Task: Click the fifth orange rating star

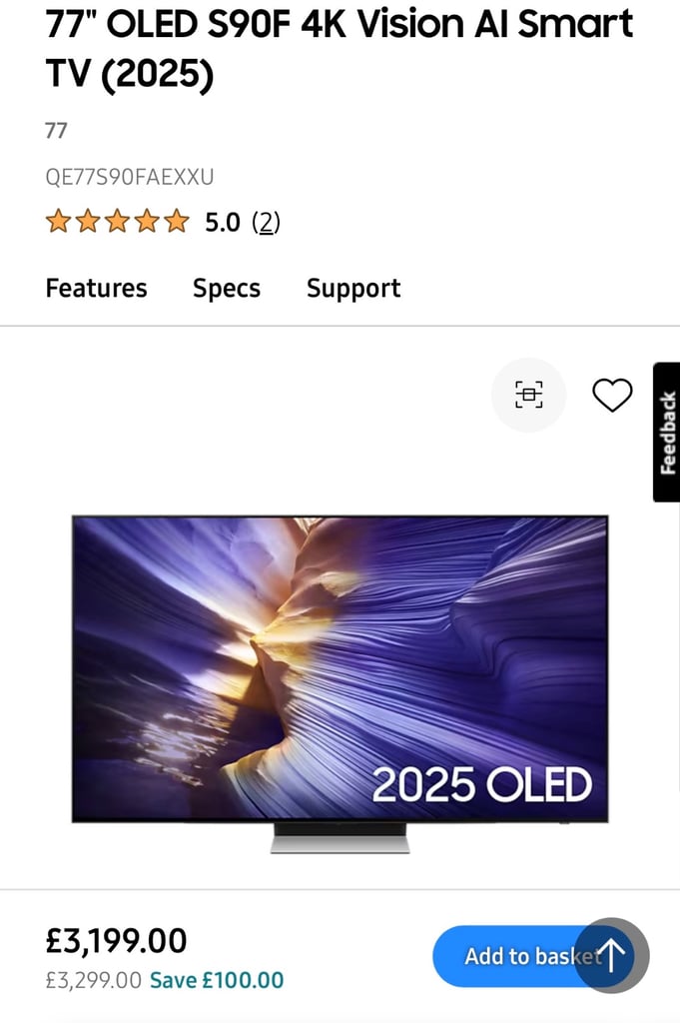Action: coord(176,222)
